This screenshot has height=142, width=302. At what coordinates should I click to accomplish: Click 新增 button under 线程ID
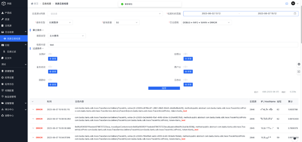click(188, 59)
